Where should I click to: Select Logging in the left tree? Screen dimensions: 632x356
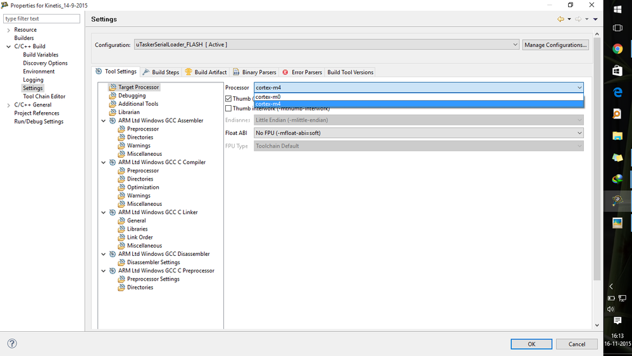pyautogui.click(x=33, y=80)
